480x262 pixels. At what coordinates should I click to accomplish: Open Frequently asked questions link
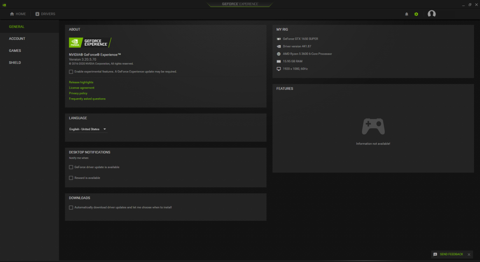coord(87,99)
